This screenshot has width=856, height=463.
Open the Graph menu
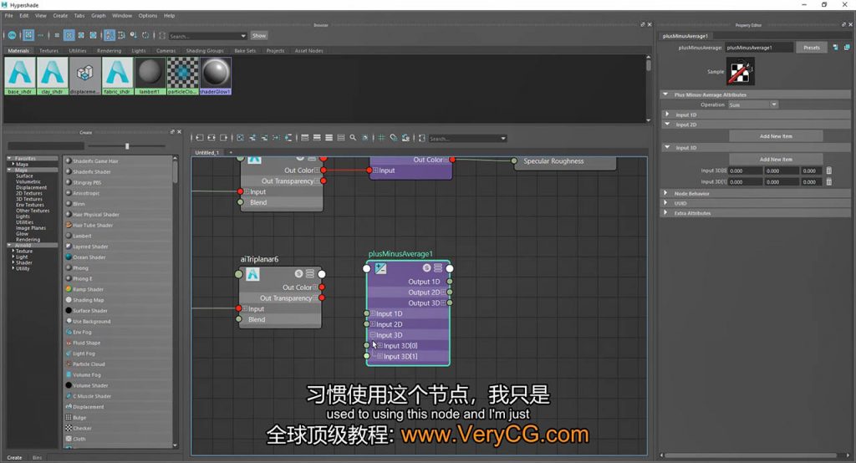point(99,16)
